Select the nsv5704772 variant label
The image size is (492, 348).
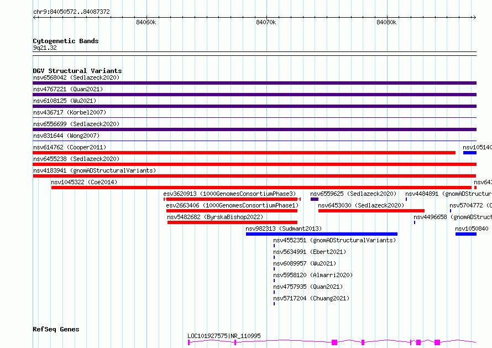[470, 205]
